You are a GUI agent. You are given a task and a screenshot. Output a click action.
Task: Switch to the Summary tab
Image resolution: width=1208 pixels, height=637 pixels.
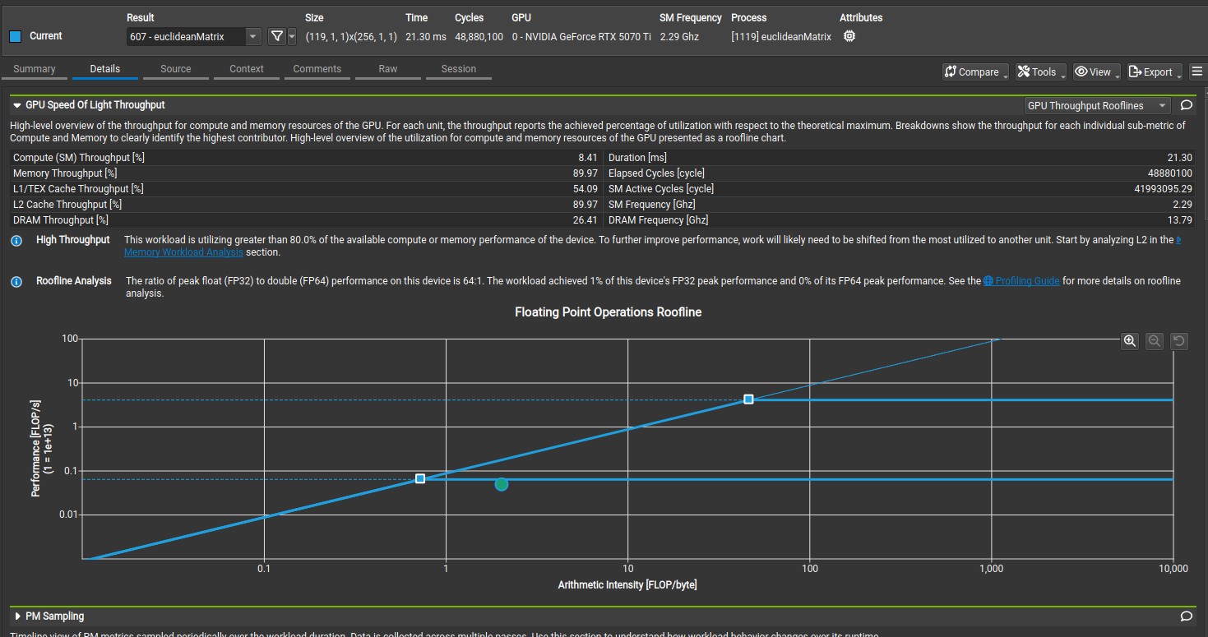(35, 69)
